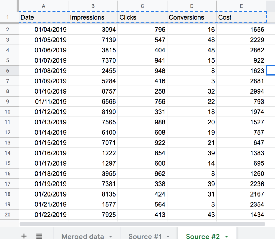The width and height of the screenshot is (275, 239).
Task: Click the add sheet plus icon
Action: (24, 236)
